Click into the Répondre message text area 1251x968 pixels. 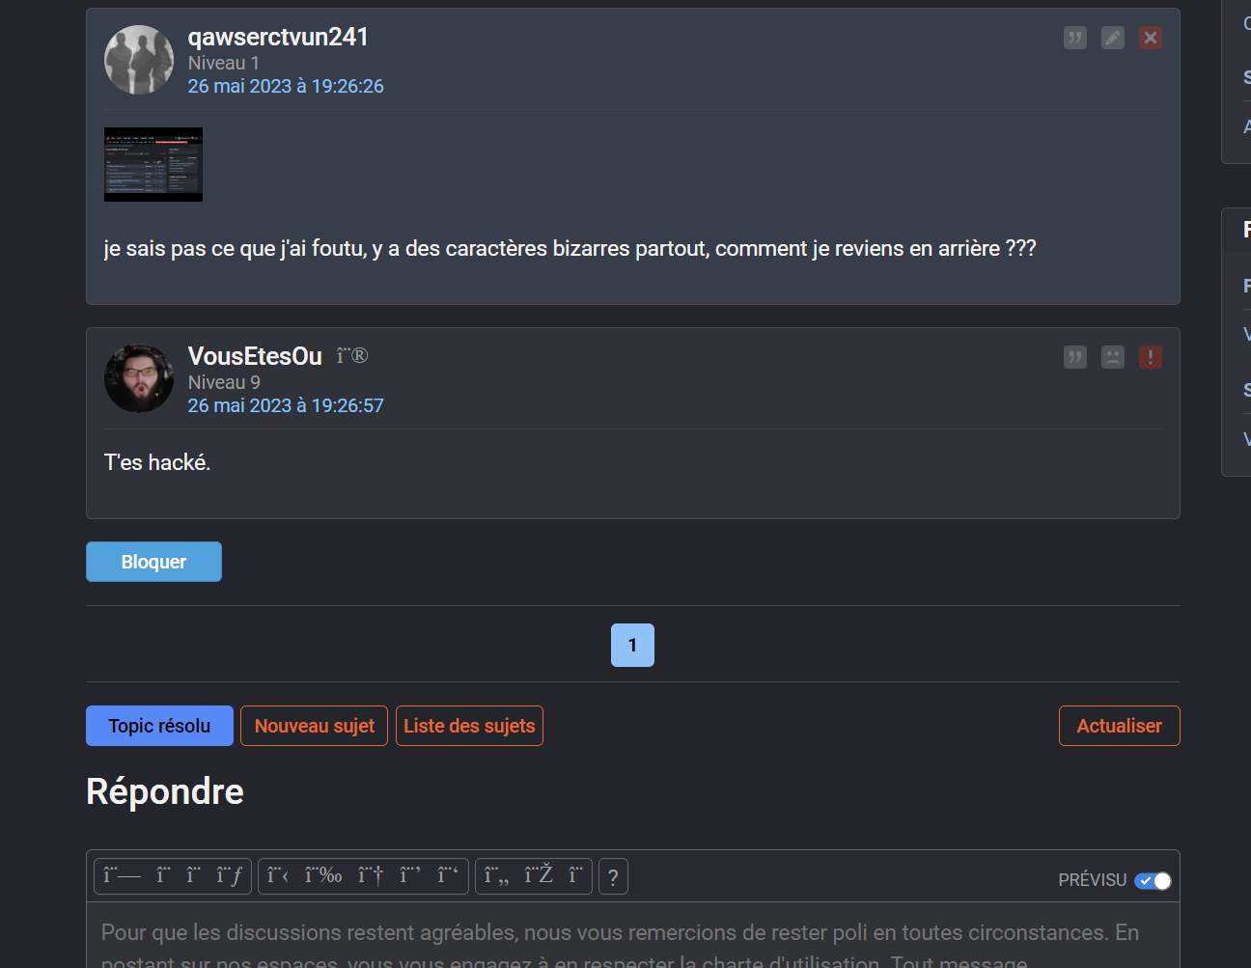[632, 935]
